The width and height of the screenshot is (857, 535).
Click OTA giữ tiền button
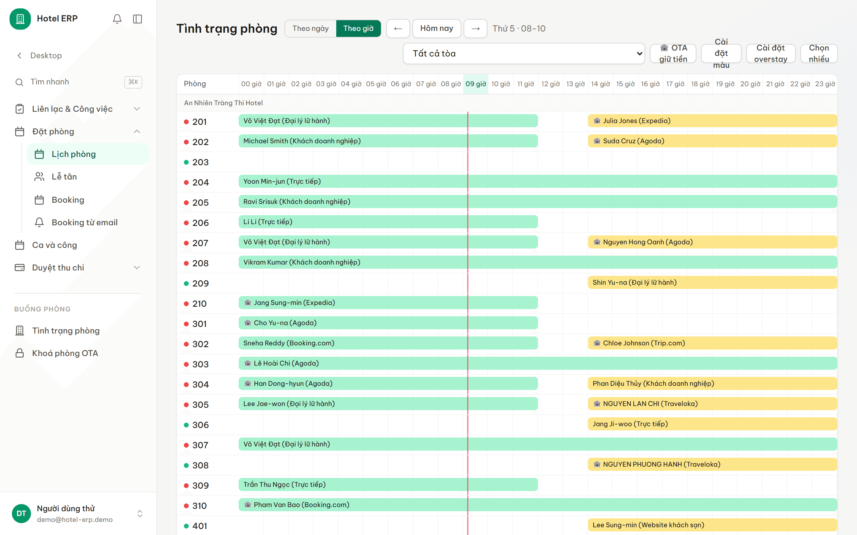coord(673,53)
